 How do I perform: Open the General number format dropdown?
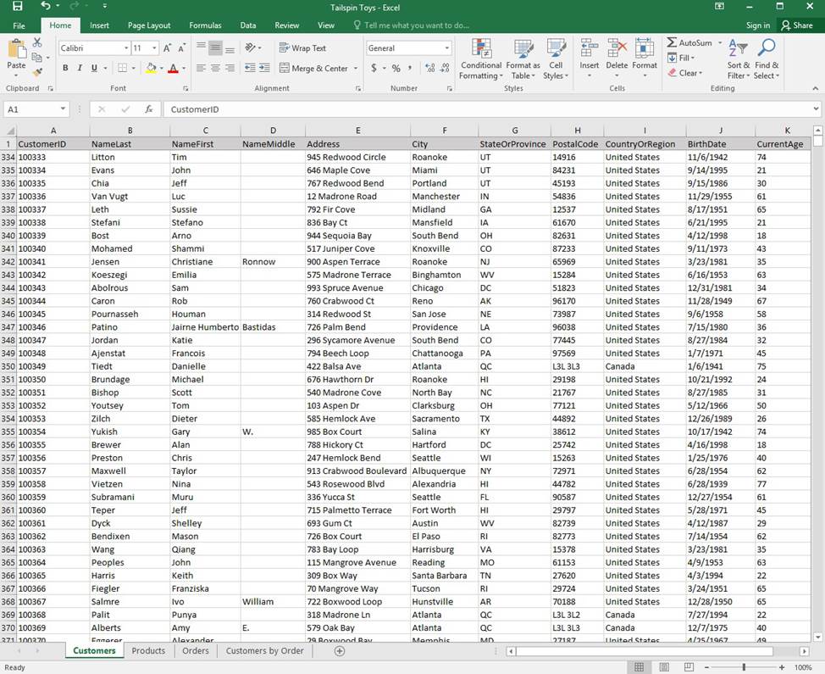[x=447, y=48]
